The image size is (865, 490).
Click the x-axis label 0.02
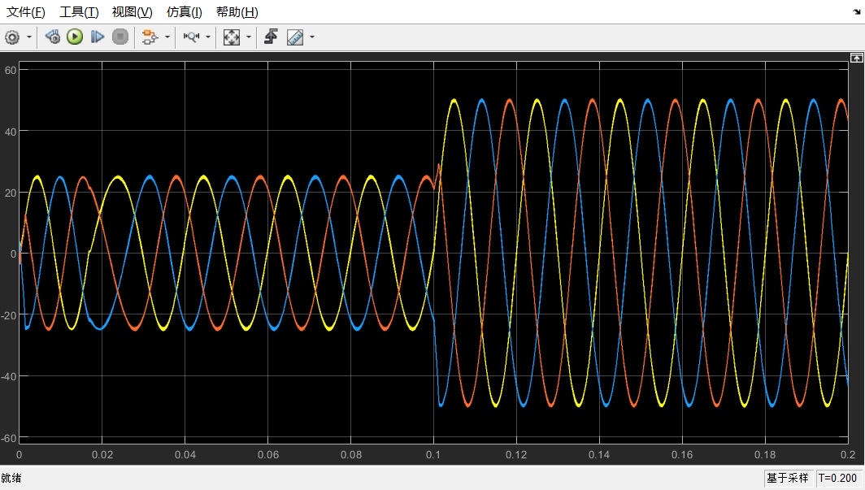click(x=102, y=455)
